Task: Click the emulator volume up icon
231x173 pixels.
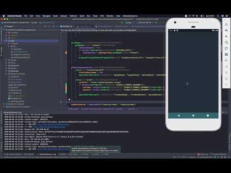Action: pos(226,30)
